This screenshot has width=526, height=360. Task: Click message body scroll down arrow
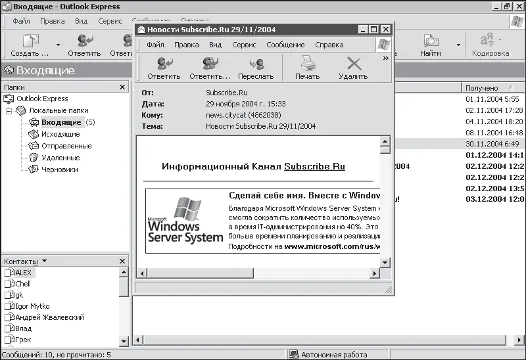tap(385, 263)
